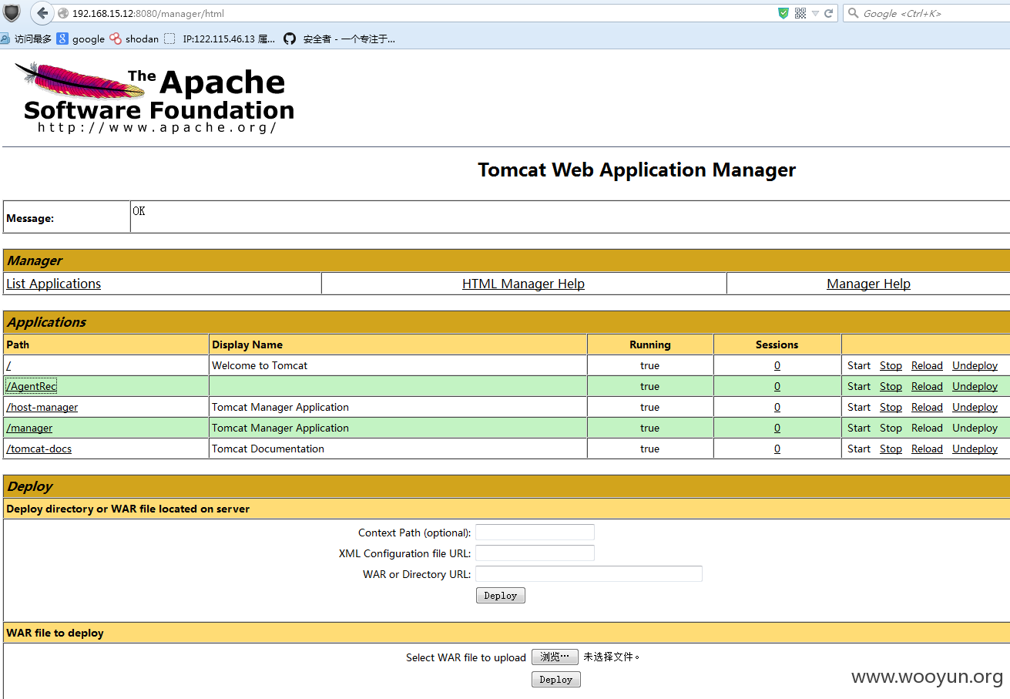Stop the /AgentRec application
The height and width of the screenshot is (699, 1010).
891,386
